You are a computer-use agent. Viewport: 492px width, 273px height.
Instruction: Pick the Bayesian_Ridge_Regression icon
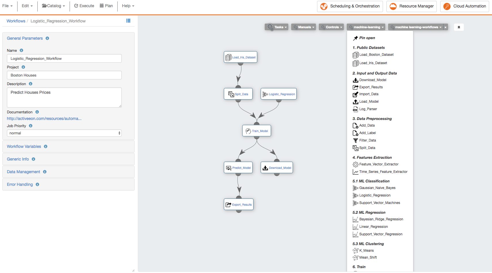point(356,219)
